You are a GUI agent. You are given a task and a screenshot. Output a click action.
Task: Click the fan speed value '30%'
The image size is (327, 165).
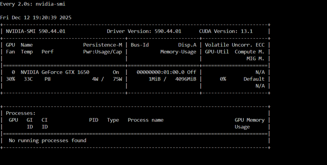click(x=10, y=79)
